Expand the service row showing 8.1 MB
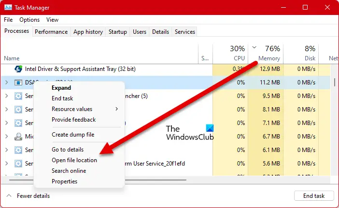Image resolution: width=339 pixels, height=208 pixels. pos(6,110)
